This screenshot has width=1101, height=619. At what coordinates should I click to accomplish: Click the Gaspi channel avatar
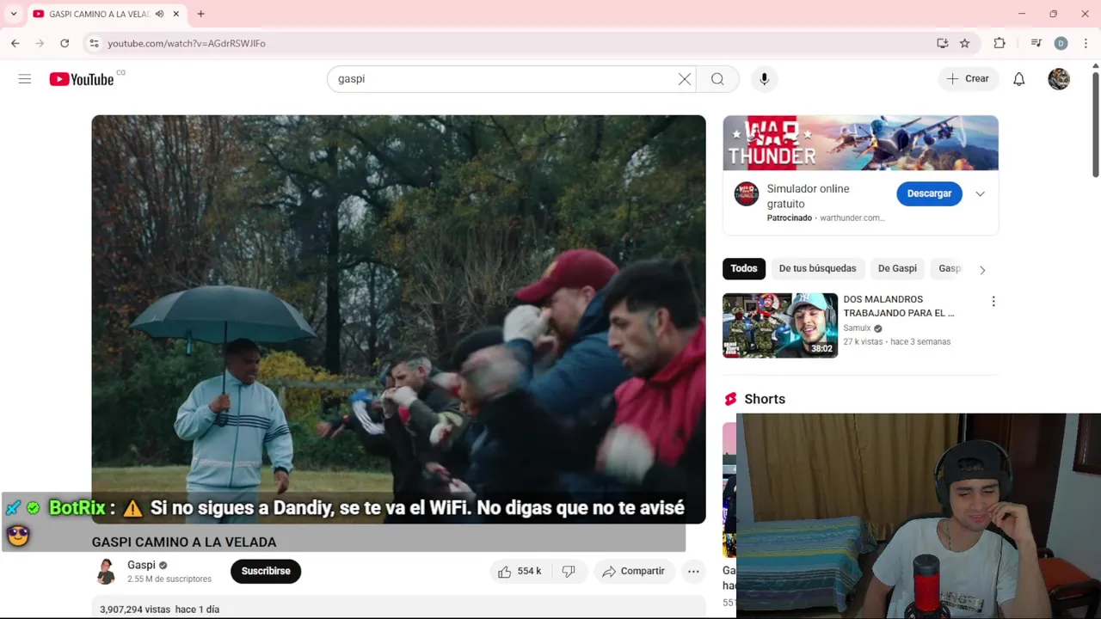click(107, 572)
